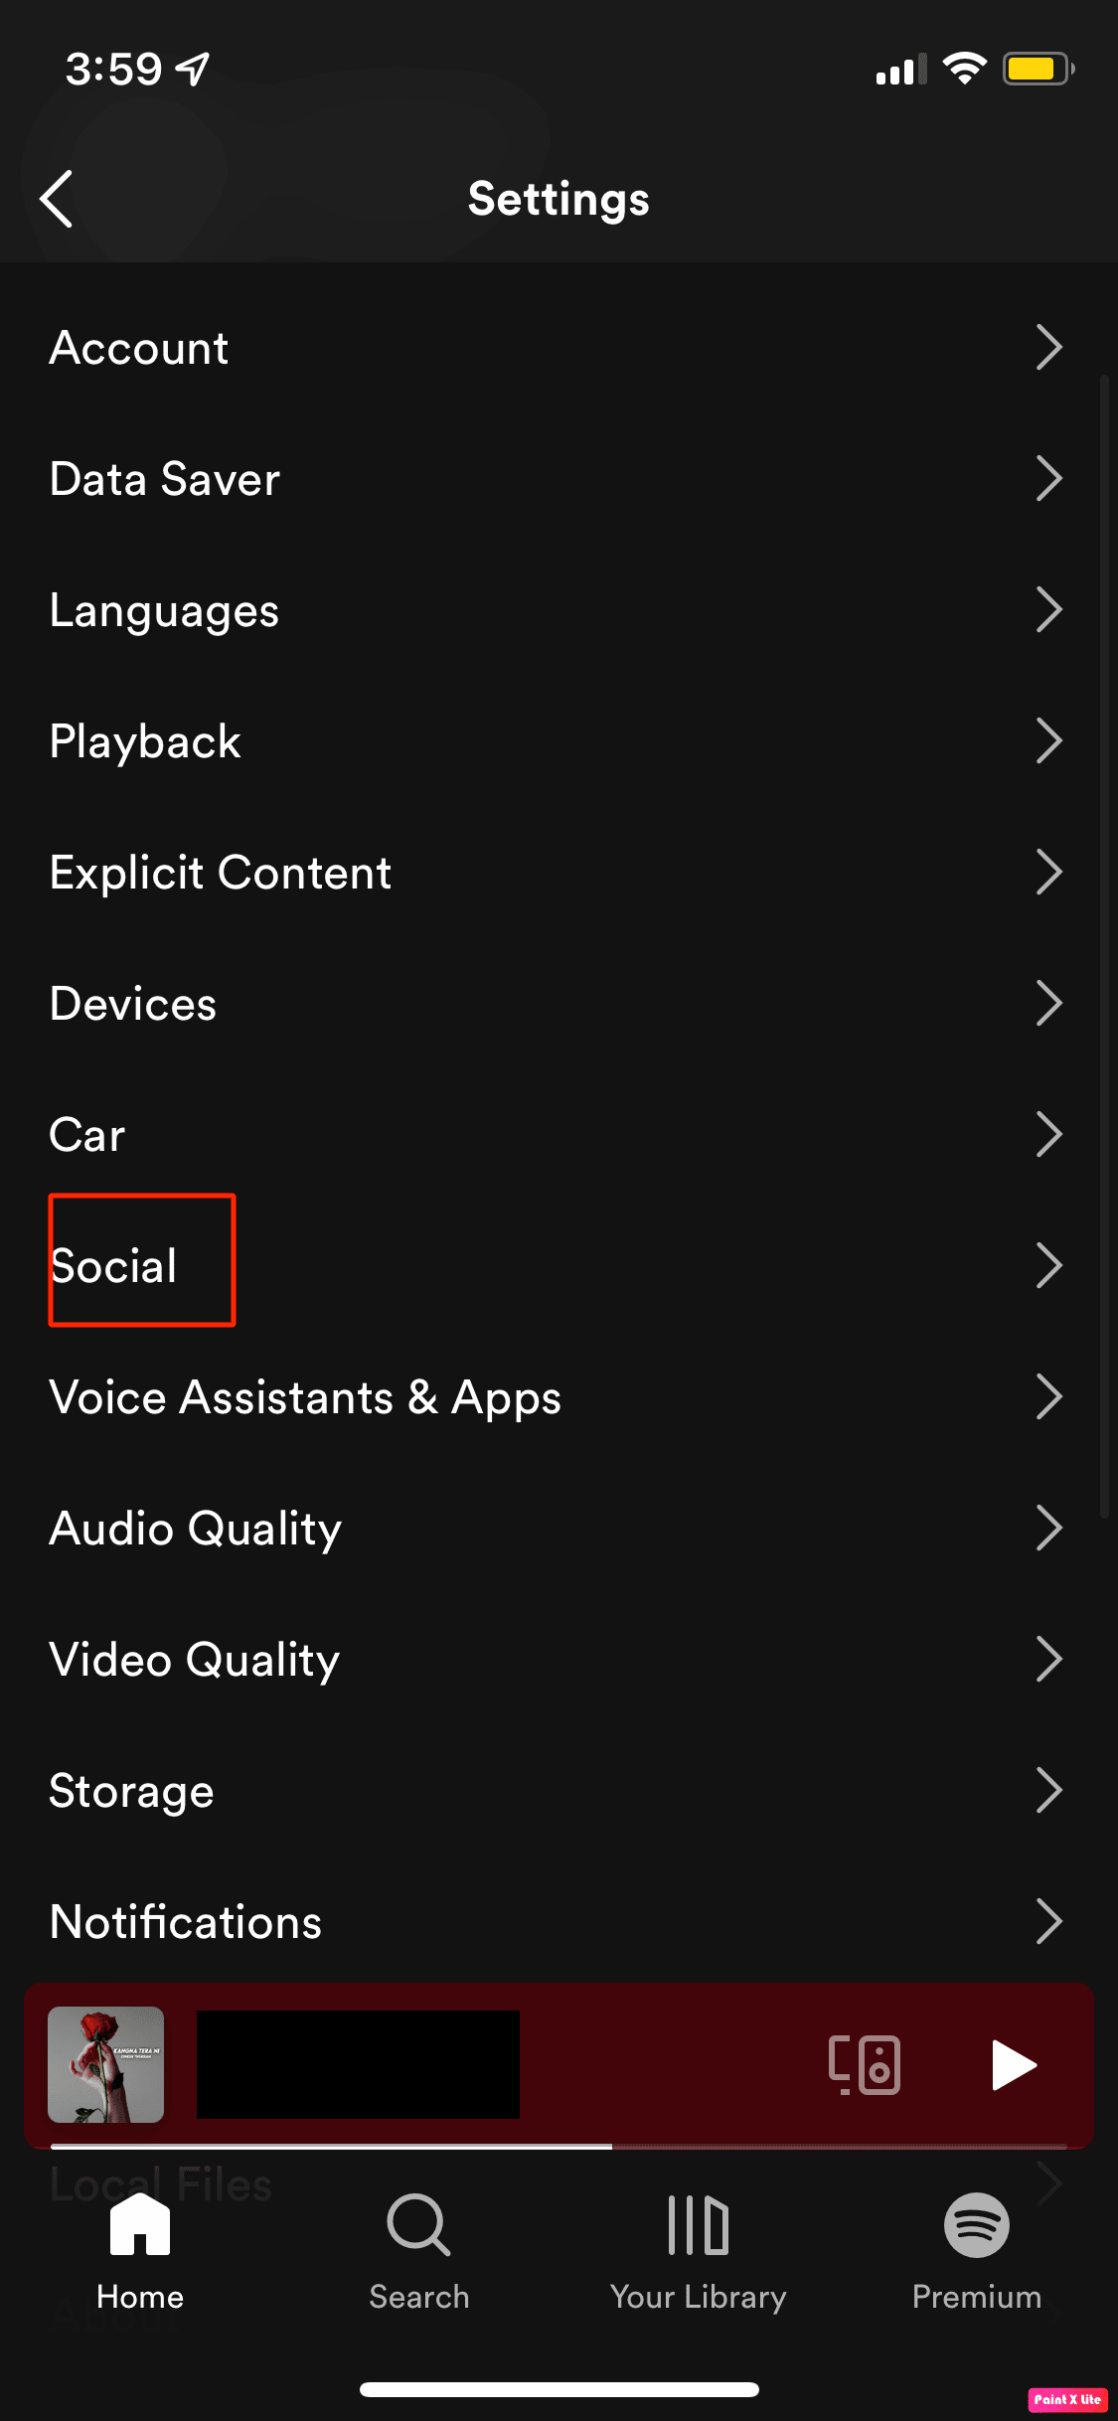
Task: Open Voice Assistants & Apps settings
Action: click(559, 1396)
